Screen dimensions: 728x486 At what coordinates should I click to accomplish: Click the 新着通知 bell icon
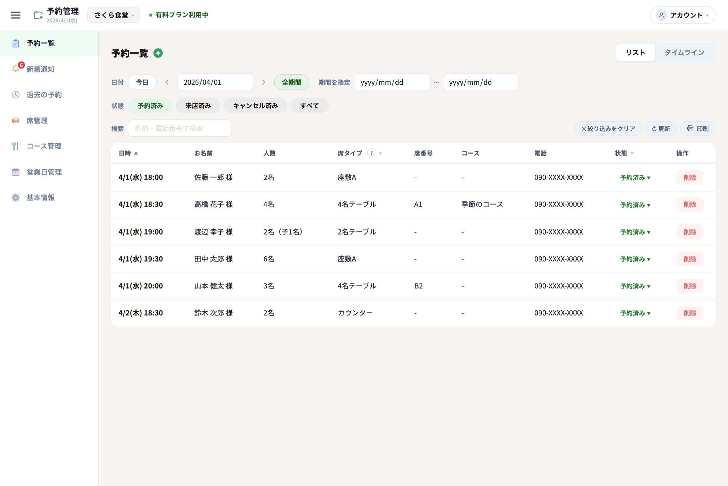click(x=16, y=69)
